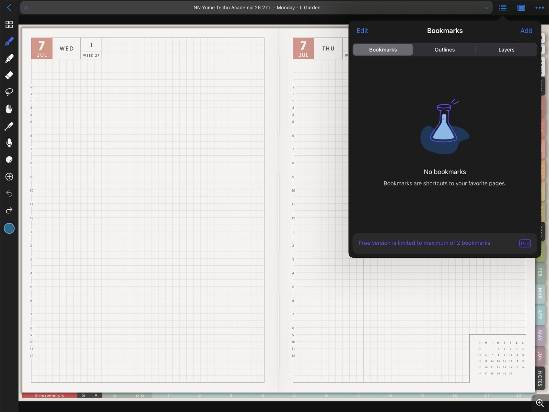Tap the Pro upgrade badge

tap(525, 243)
